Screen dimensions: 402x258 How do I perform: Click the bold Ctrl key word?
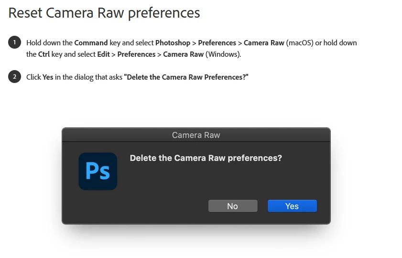coord(44,54)
